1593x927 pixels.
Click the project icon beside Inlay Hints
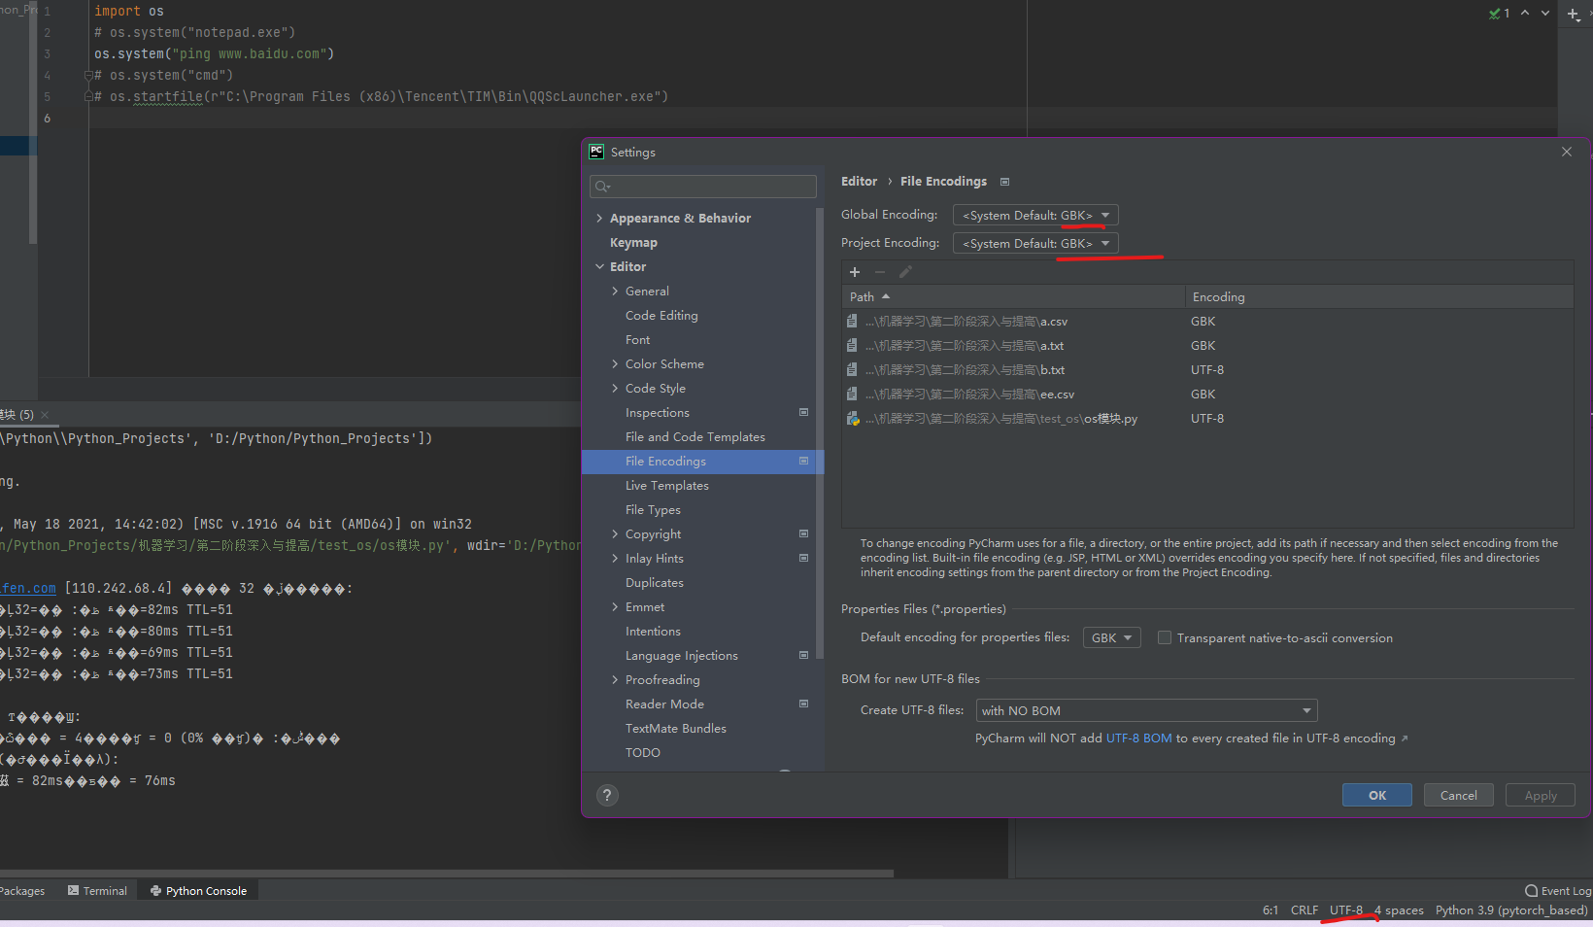tap(803, 558)
